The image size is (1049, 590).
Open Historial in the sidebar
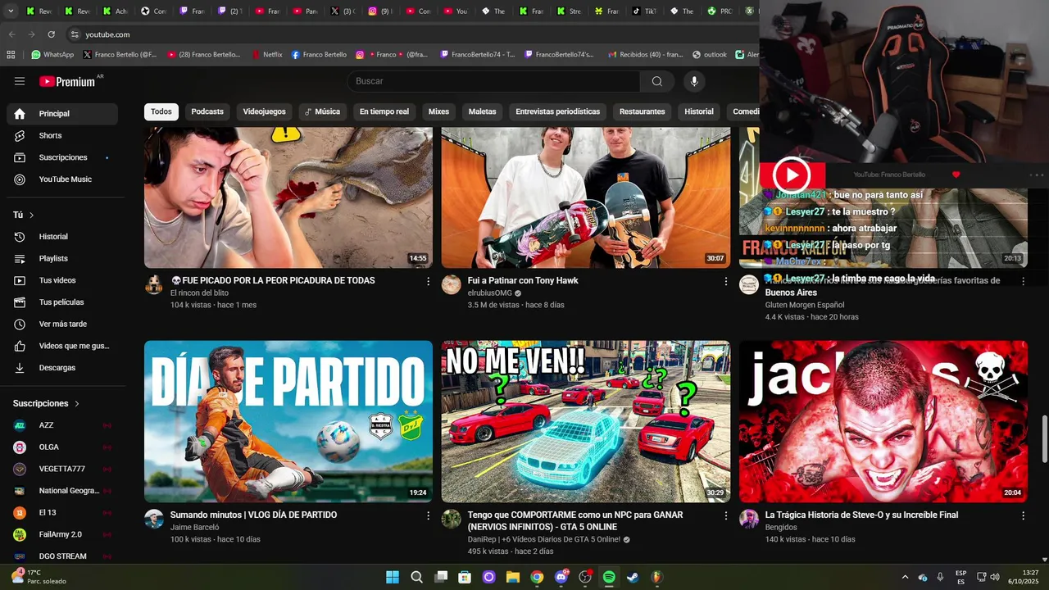(62, 237)
